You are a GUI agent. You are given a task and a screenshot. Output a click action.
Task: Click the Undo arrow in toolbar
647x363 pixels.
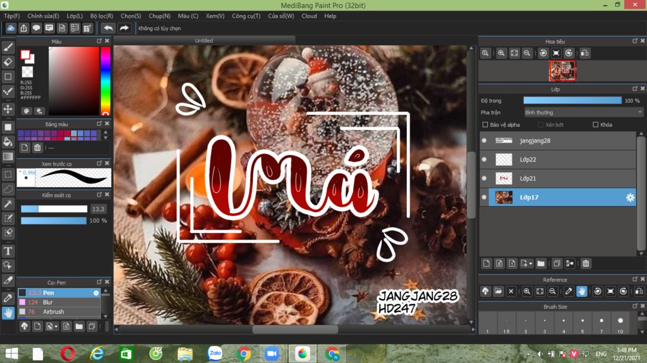pos(108,28)
